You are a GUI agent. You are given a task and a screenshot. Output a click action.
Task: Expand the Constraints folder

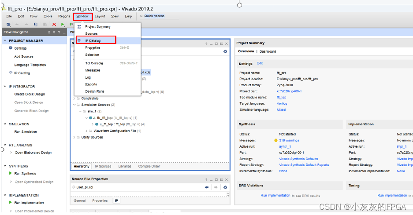pyautogui.click(x=74, y=98)
